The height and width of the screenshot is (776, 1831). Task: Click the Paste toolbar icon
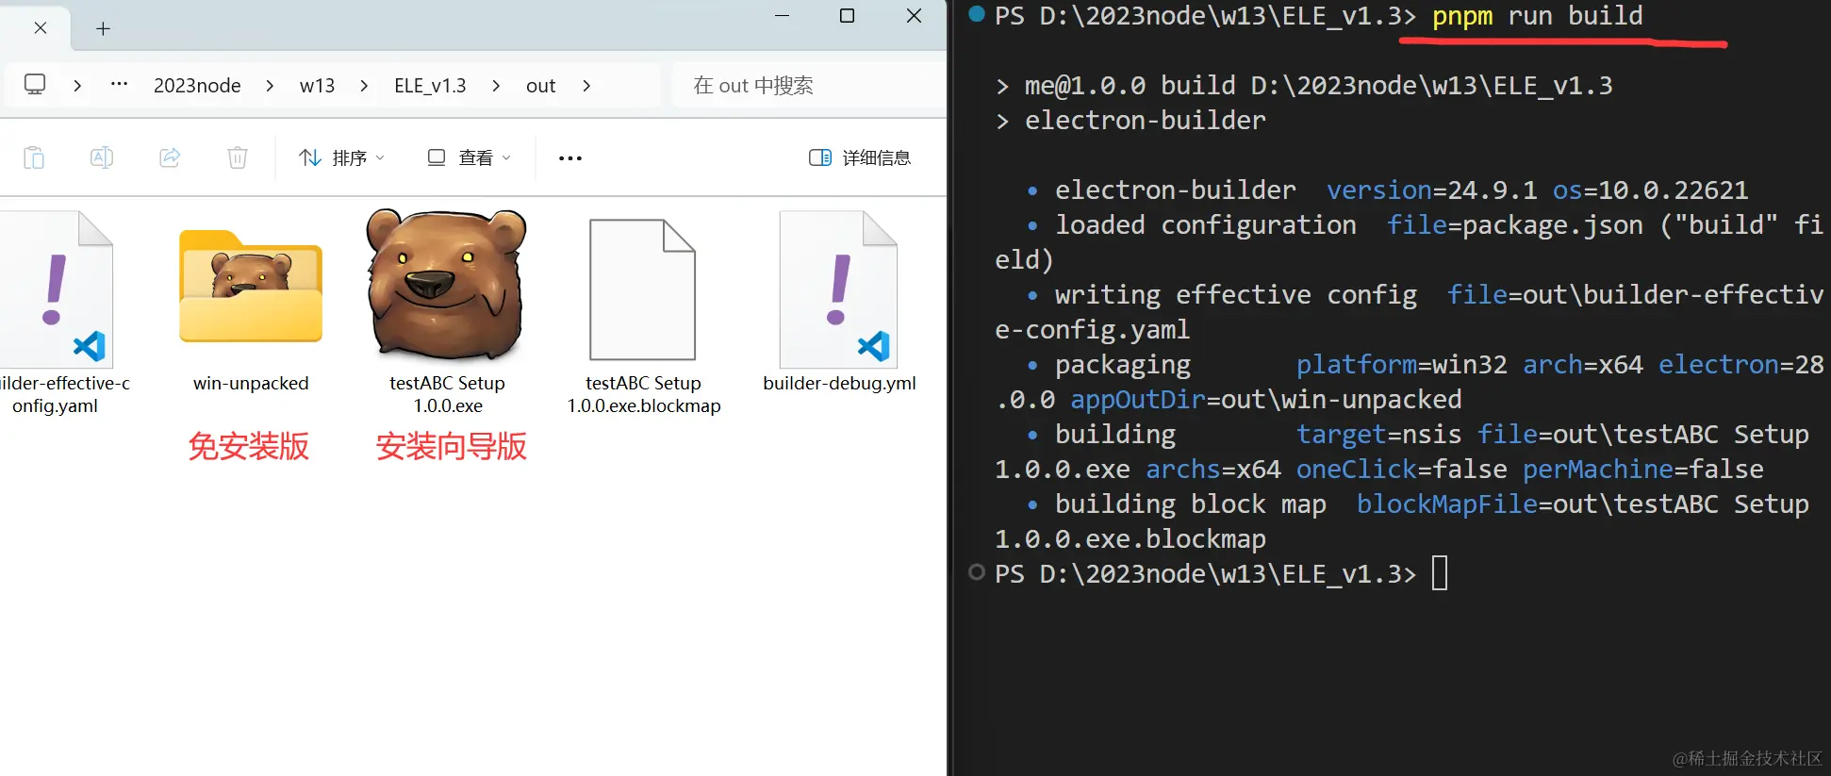pyautogui.click(x=34, y=157)
